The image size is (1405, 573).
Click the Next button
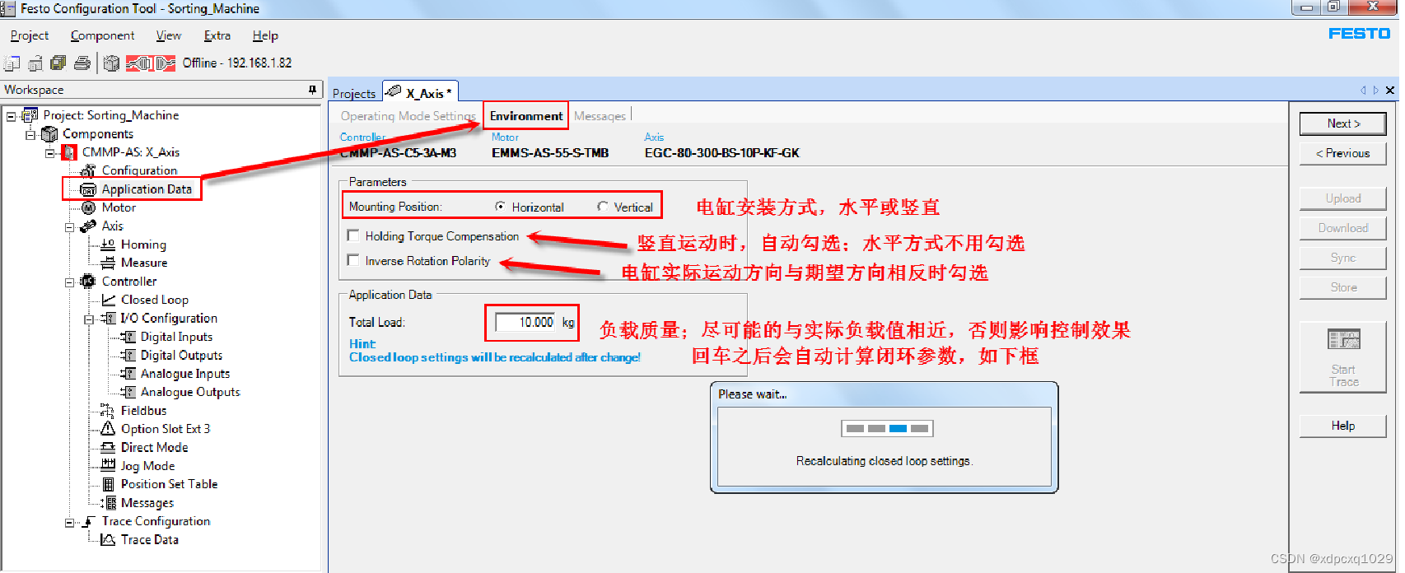(x=1343, y=123)
